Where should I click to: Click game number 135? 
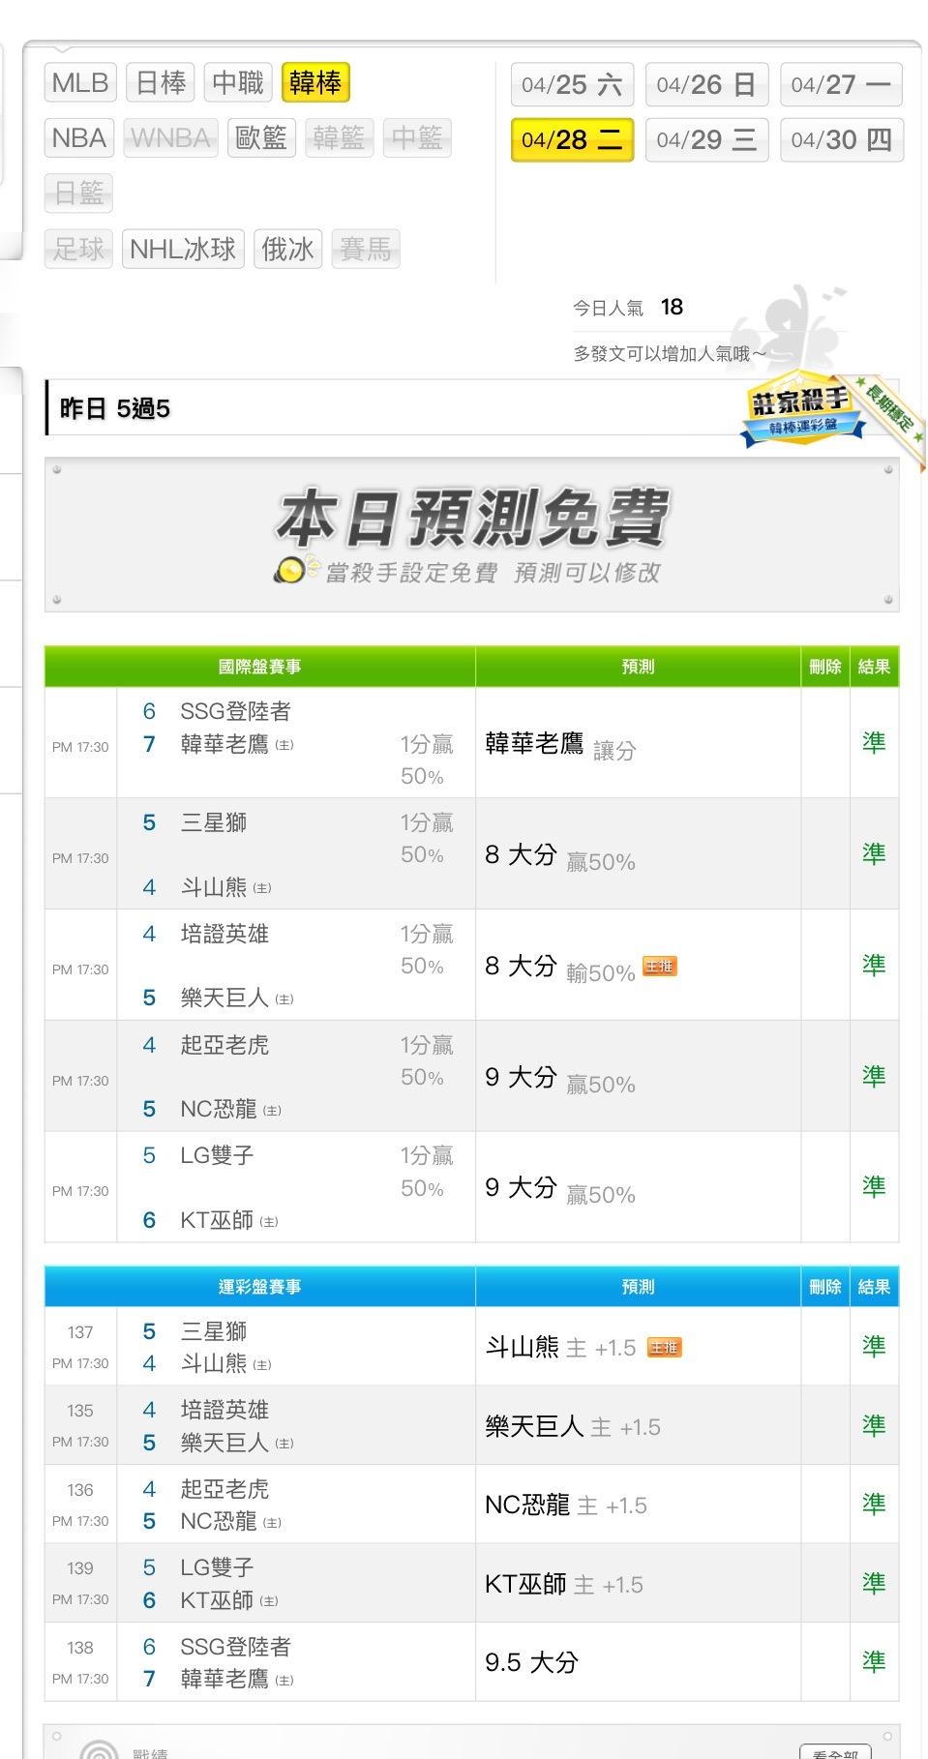80,1411
